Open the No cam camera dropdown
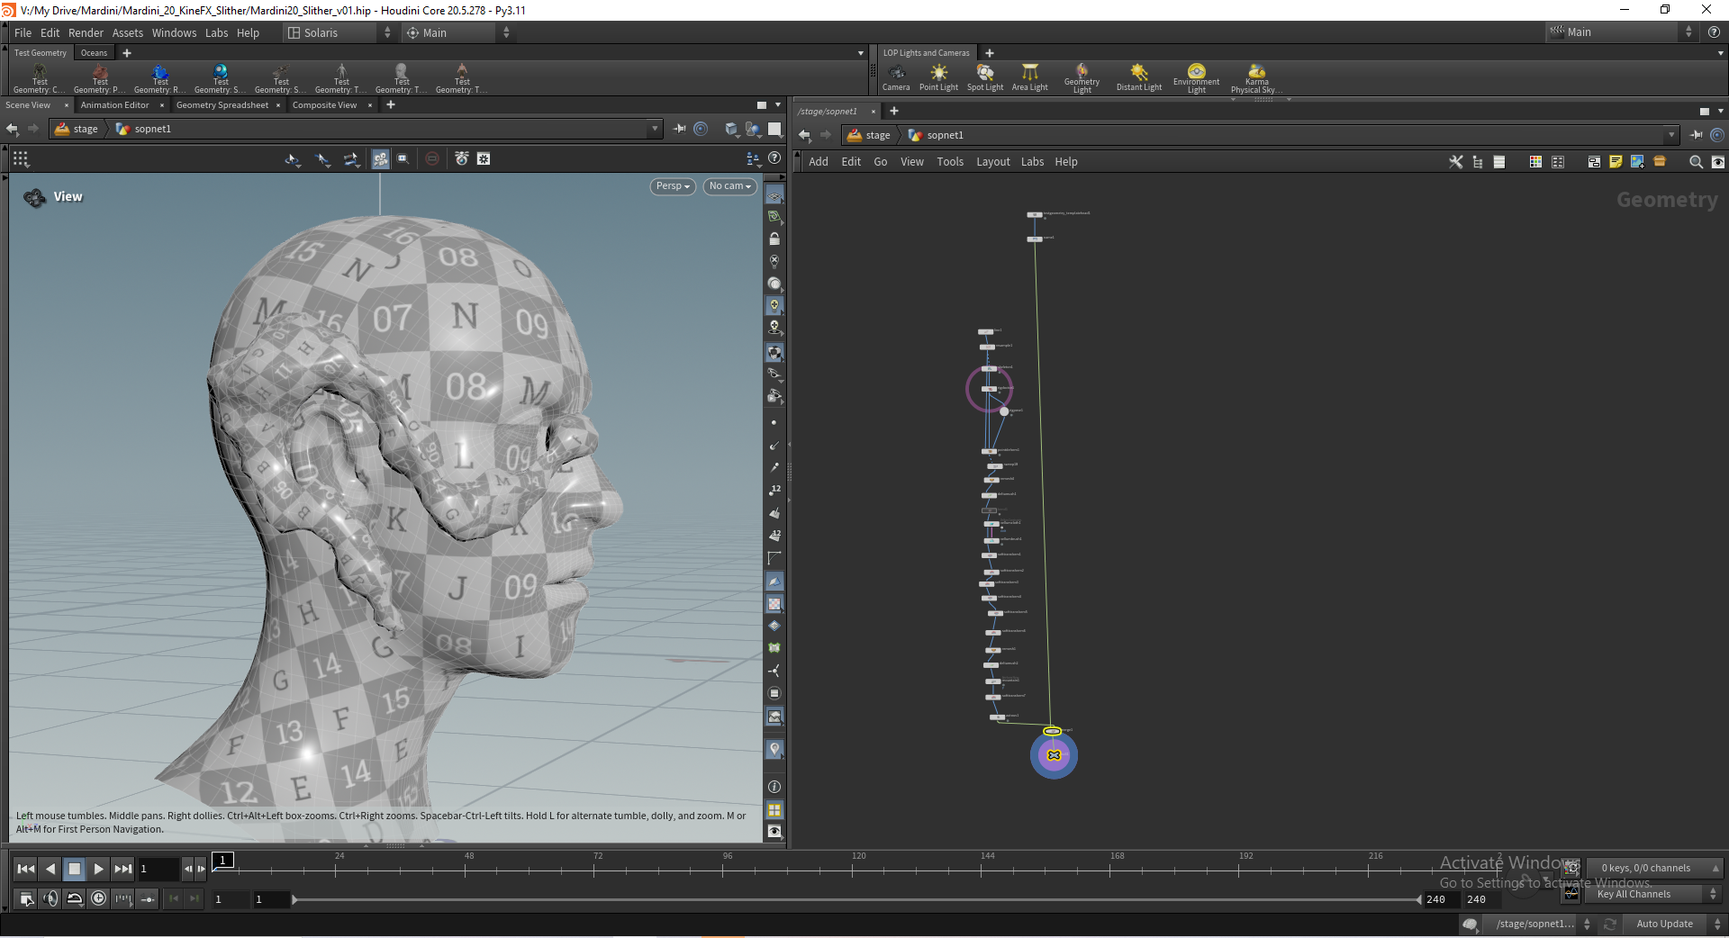1729x938 pixels. click(x=730, y=186)
